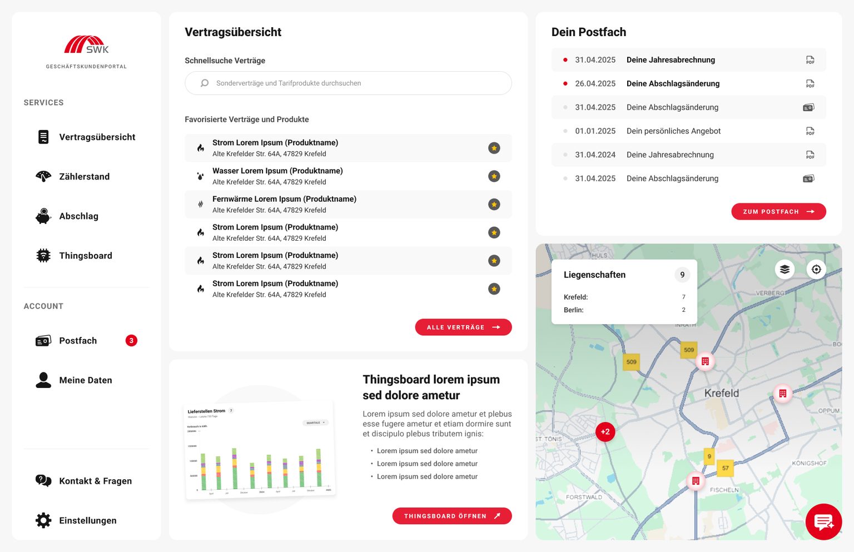Click the Zum Postfach button
This screenshot has width=854, height=552.
[x=778, y=212]
